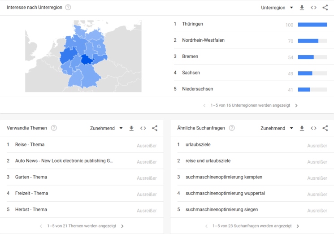Open embed code for Ähnliche Suchanfragen
334x234 pixels.
coord(313,128)
